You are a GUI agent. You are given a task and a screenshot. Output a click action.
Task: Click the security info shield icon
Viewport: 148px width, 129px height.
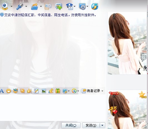point(2,15)
